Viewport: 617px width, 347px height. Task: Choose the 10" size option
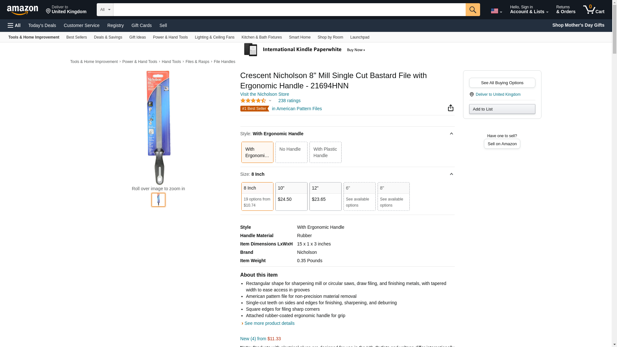click(291, 196)
